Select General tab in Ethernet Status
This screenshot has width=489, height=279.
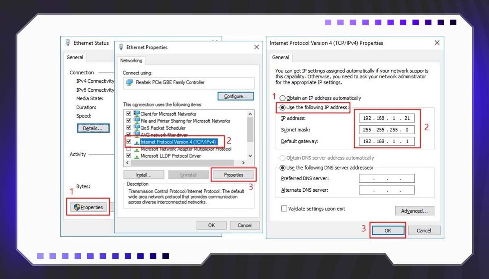coord(75,58)
